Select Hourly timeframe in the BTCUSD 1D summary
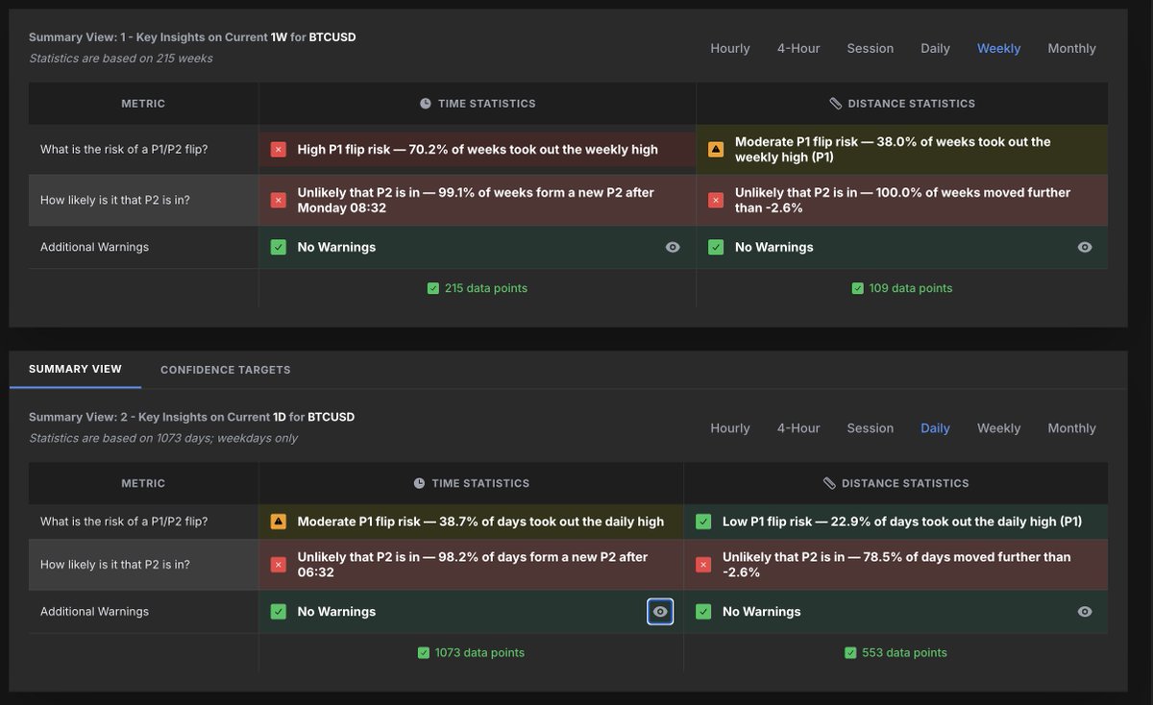The height and width of the screenshot is (705, 1153). (x=730, y=428)
